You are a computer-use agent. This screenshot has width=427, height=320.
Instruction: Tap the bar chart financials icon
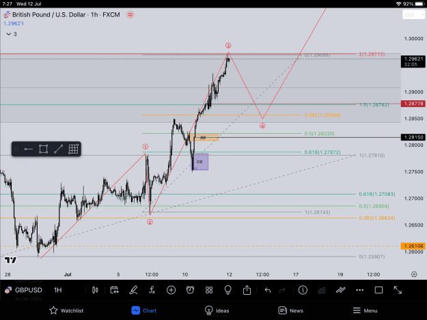point(322,290)
